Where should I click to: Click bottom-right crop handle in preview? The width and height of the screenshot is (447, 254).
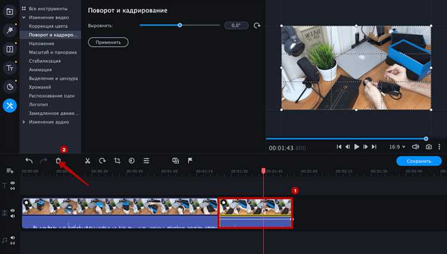click(431, 110)
